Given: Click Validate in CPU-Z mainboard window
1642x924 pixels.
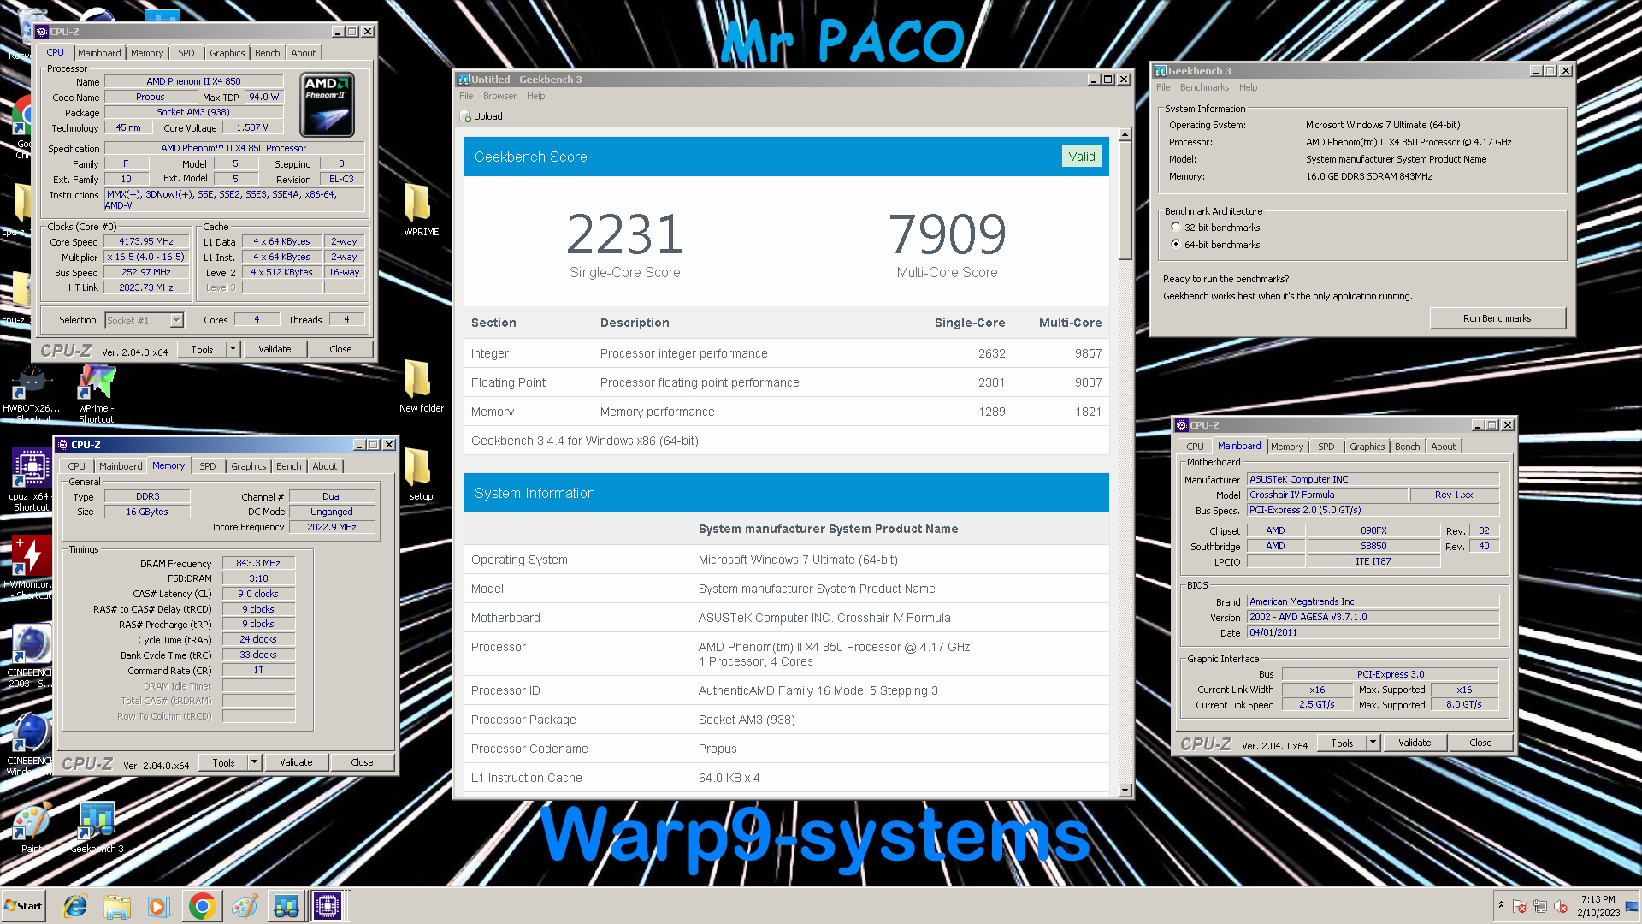Looking at the screenshot, I should point(1415,743).
